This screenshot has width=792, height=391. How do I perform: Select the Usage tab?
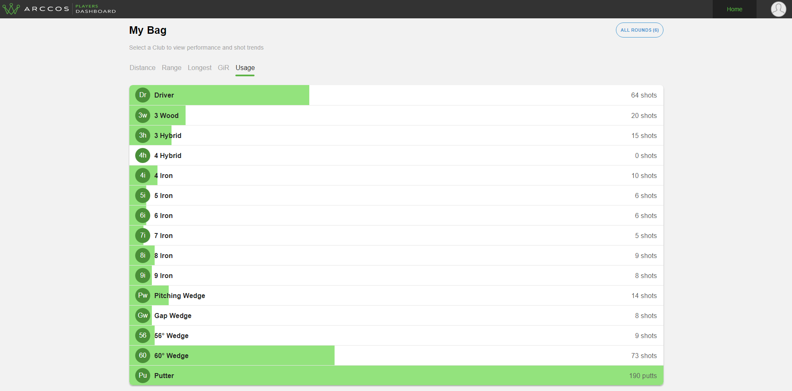245,68
